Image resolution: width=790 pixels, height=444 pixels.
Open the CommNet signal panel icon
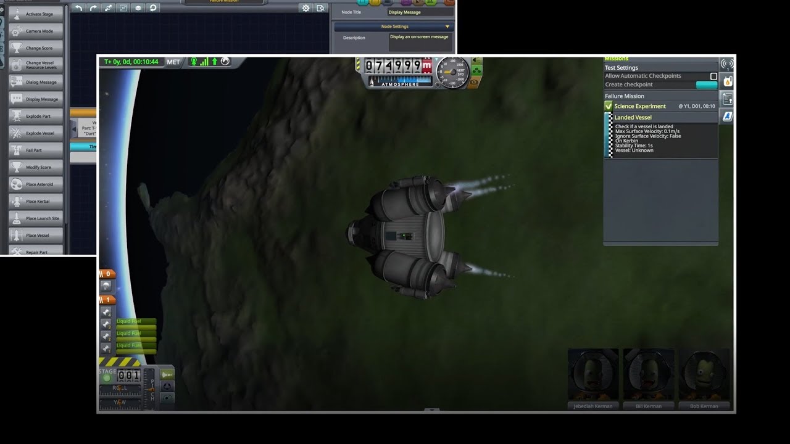coord(727,64)
